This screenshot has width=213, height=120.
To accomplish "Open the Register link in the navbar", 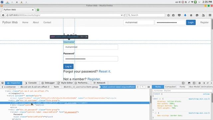I will click(x=204, y=22).
